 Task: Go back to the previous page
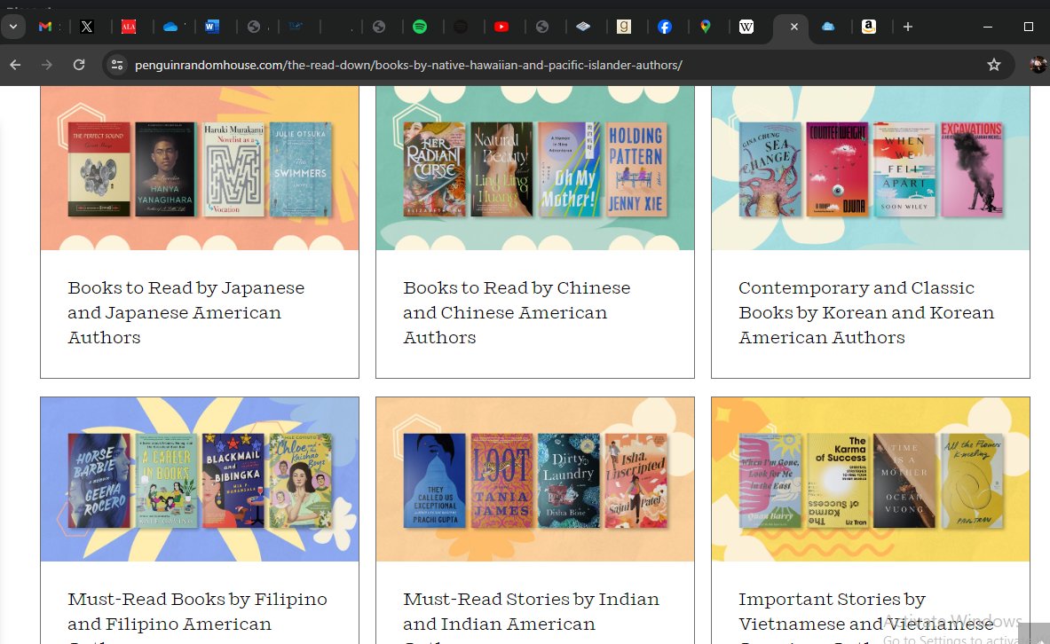tap(15, 65)
